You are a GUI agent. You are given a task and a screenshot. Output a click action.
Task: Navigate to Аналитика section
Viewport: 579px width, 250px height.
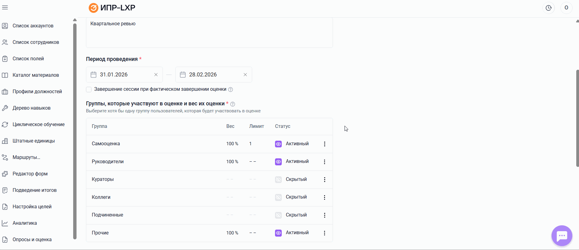[x=25, y=223]
